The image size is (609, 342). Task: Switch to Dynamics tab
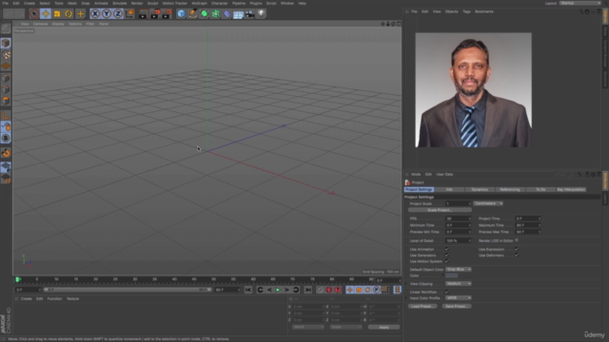click(x=480, y=190)
